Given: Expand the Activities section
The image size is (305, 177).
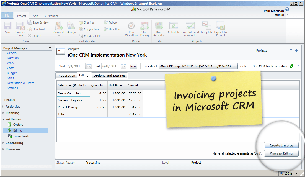Looking at the screenshot, I should (x=3, y=107).
